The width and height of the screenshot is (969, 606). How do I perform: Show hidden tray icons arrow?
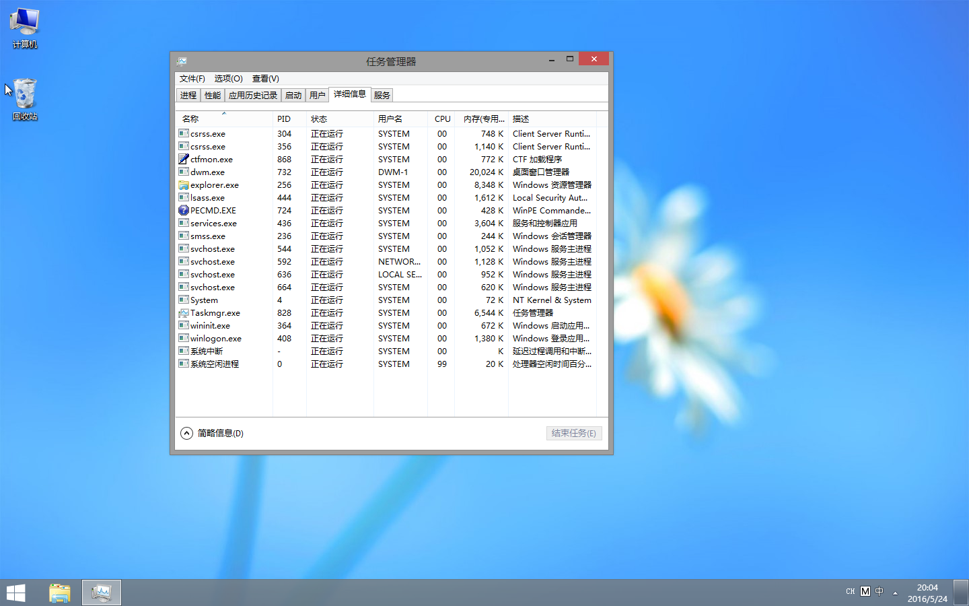click(x=895, y=593)
